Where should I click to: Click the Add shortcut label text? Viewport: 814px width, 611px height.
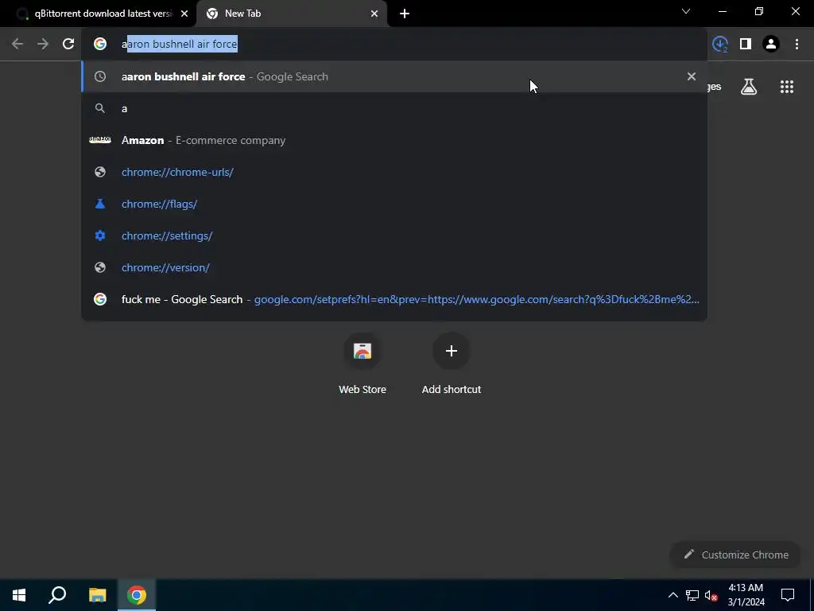pyautogui.click(x=452, y=389)
